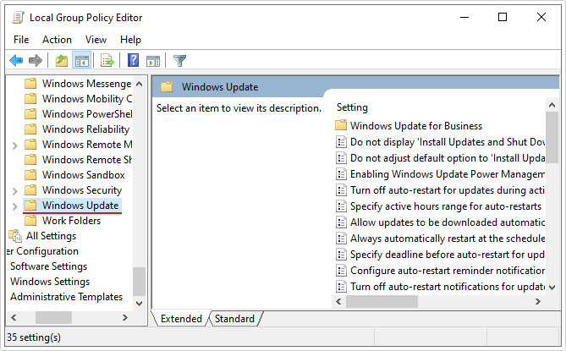Switch to the Extended tab

pos(181,319)
